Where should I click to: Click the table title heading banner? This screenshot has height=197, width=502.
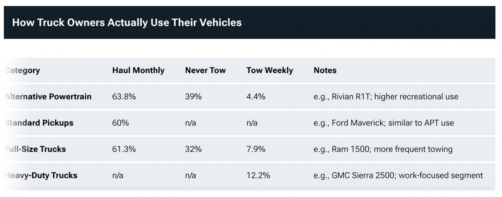tap(127, 23)
